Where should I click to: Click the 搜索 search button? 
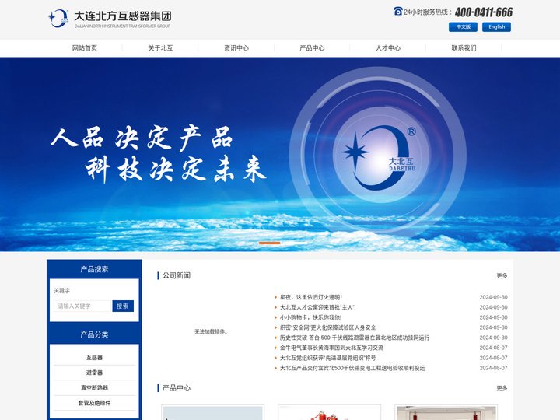(x=123, y=306)
